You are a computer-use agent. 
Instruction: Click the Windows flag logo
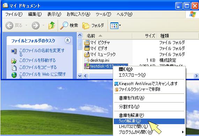point(192,14)
